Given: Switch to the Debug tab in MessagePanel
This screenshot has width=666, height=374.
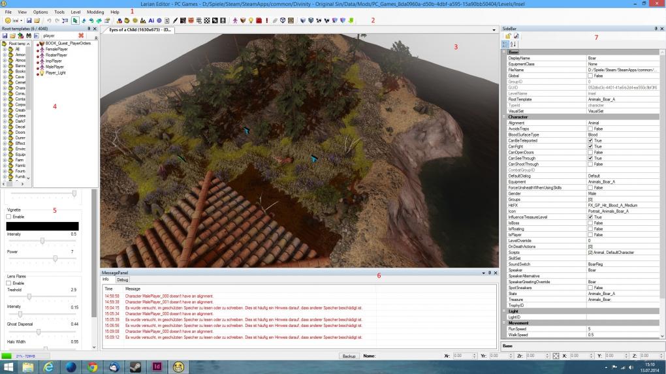Looking at the screenshot, I should (122, 280).
